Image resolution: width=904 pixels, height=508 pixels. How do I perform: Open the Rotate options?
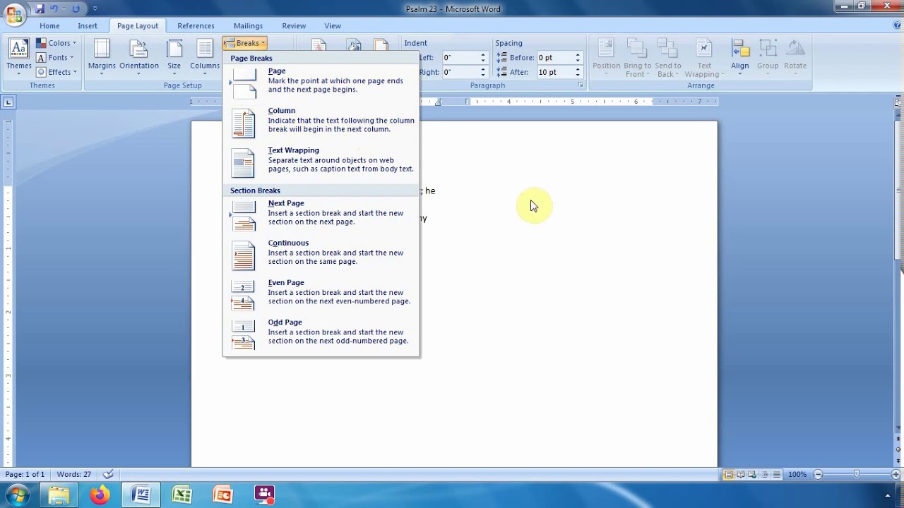click(x=795, y=57)
